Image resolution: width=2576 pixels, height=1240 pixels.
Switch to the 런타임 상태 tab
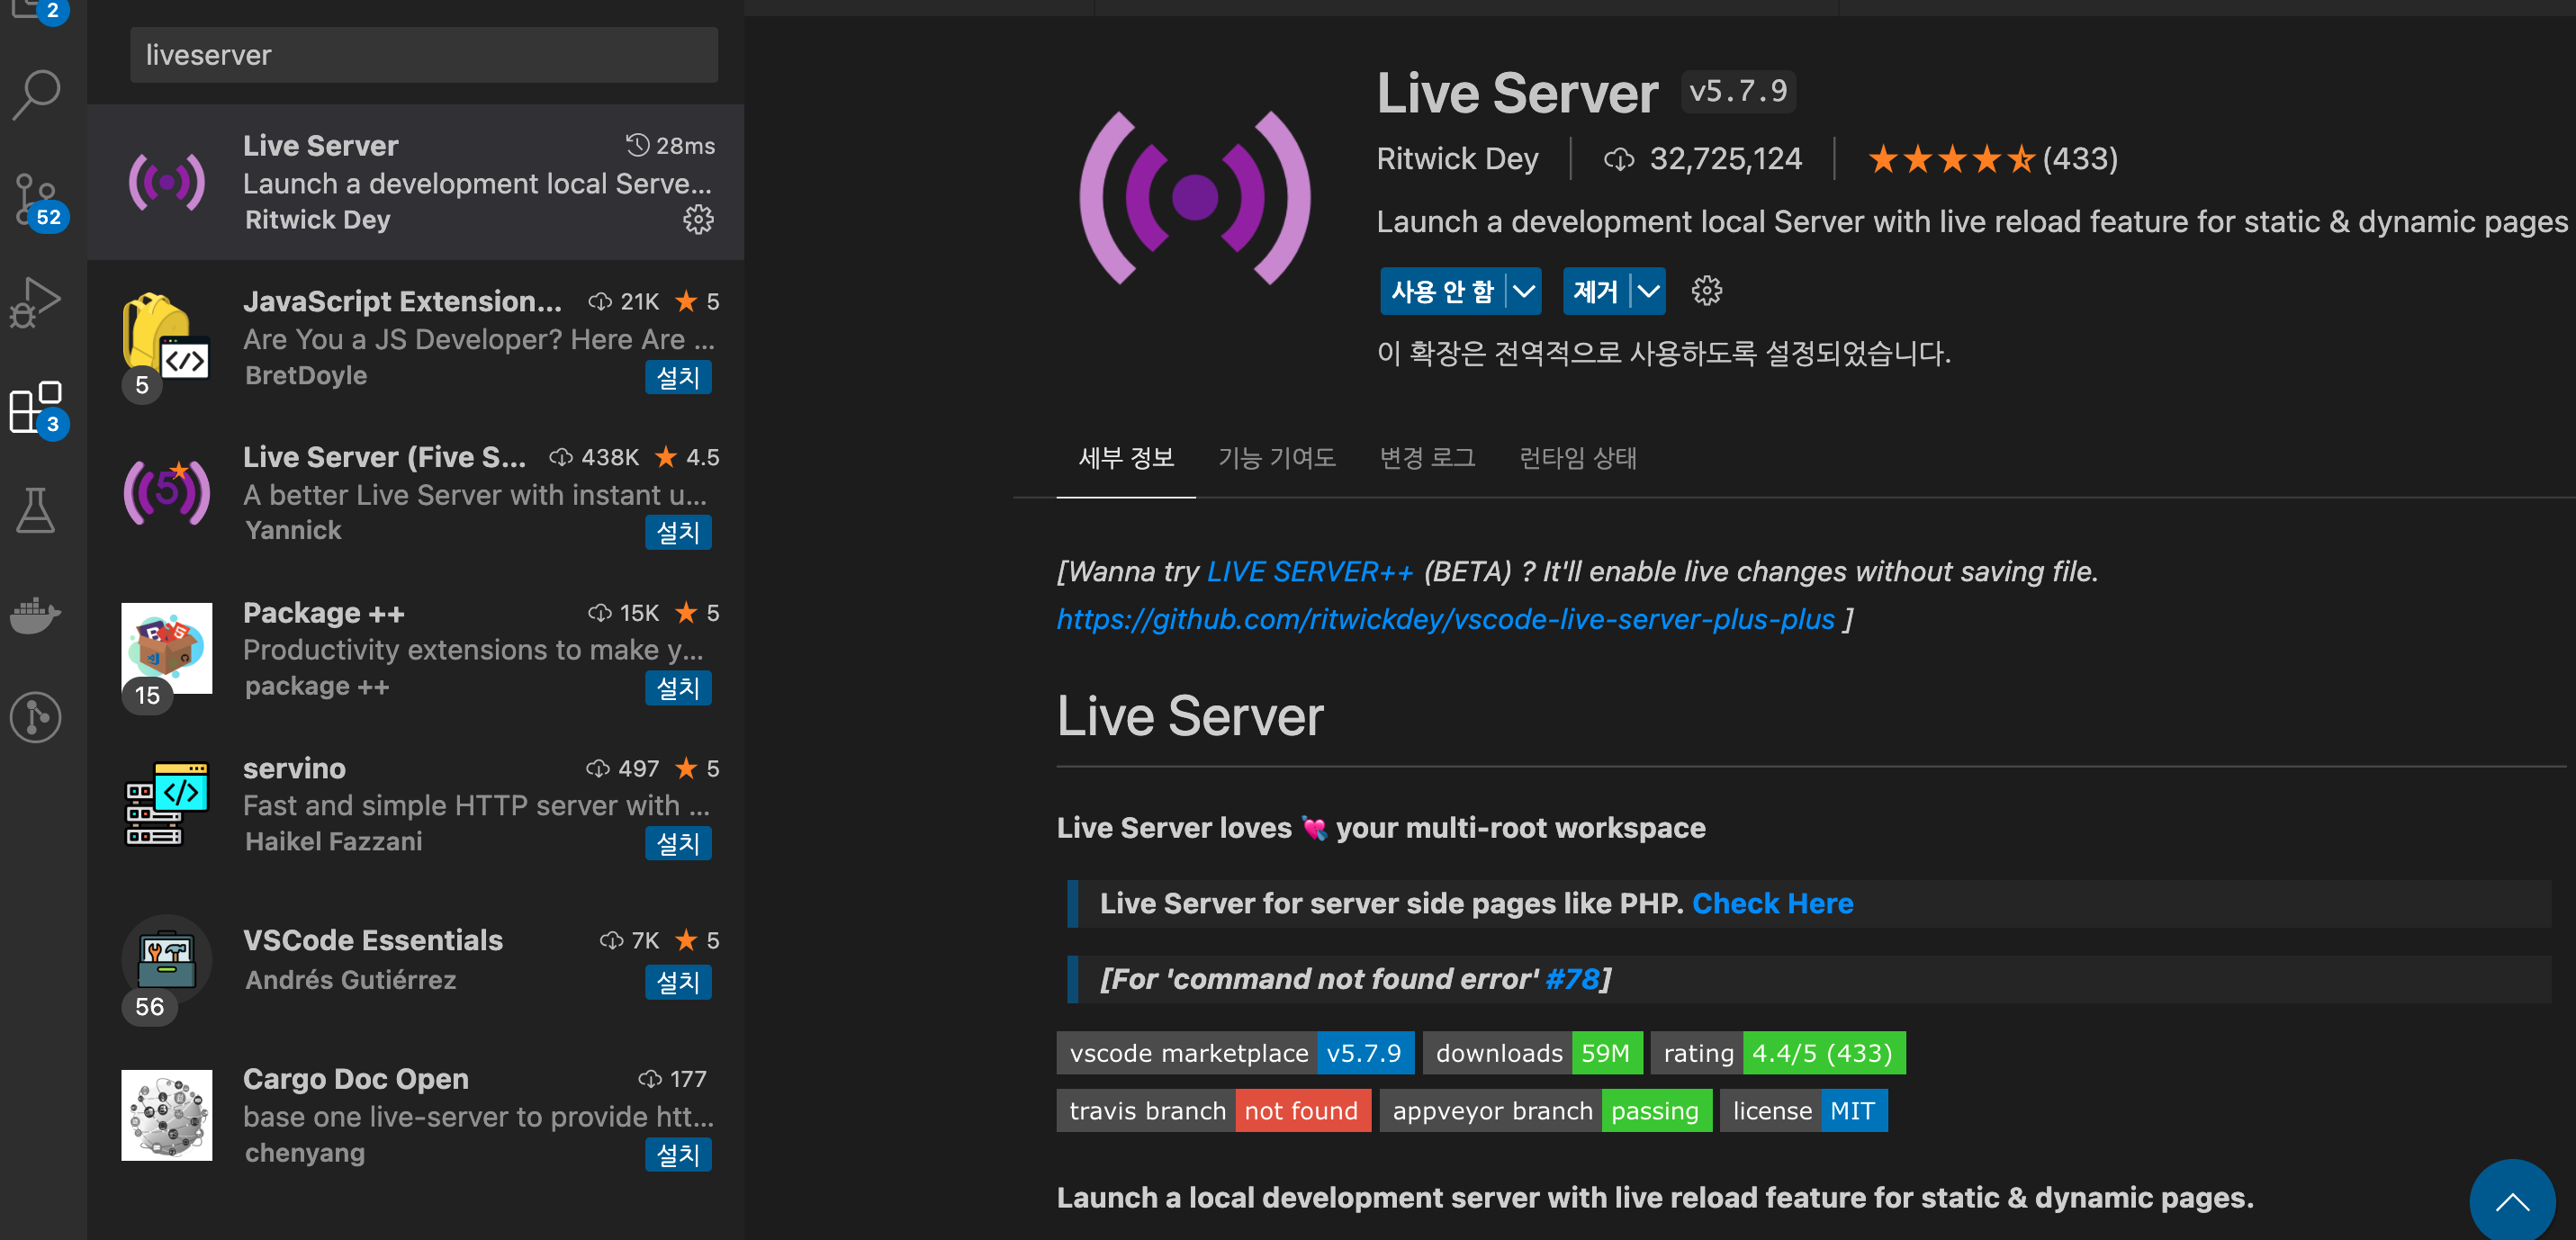(x=1578, y=458)
